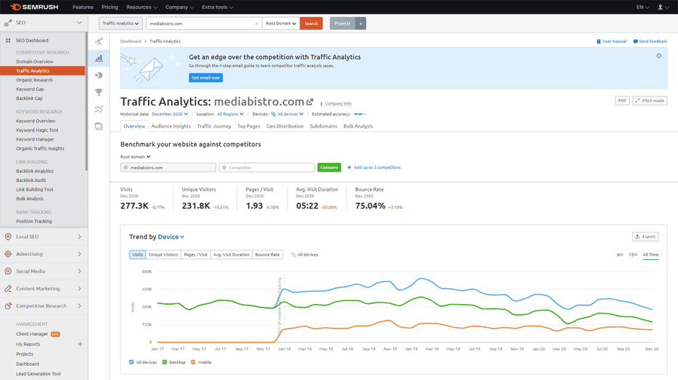Toggle the Desktop checkbox in legend
Viewport: 678px width, 380px height.
point(164,362)
